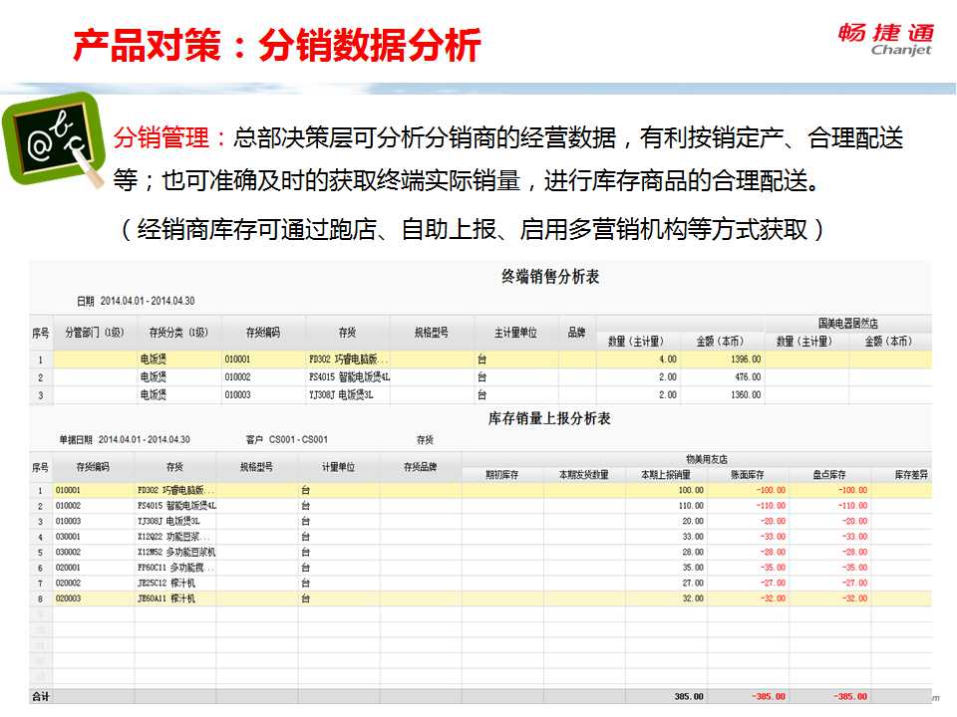Click the Chanjet logo at top right
The image size is (957, 717).
click(x=884, y=40)
